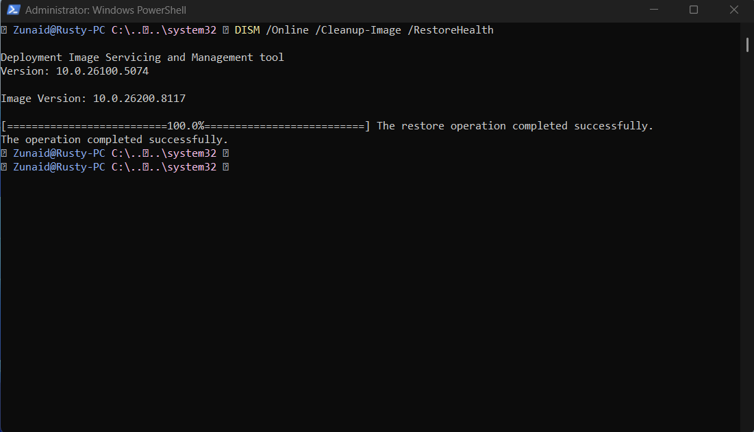Screen dimensions: 754x432
Task: Click the Zunaid@Rusty-PC text in top prompt
Action: tap(59, 30)
